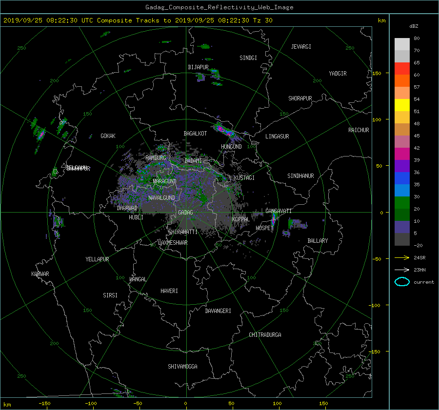This screenshot has height=410, width=439.
Task: Select the HOSPET label
Action: [264, 228]
